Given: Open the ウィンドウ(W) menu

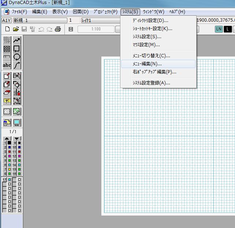Looking at the screenshot, I should [153, 12].
